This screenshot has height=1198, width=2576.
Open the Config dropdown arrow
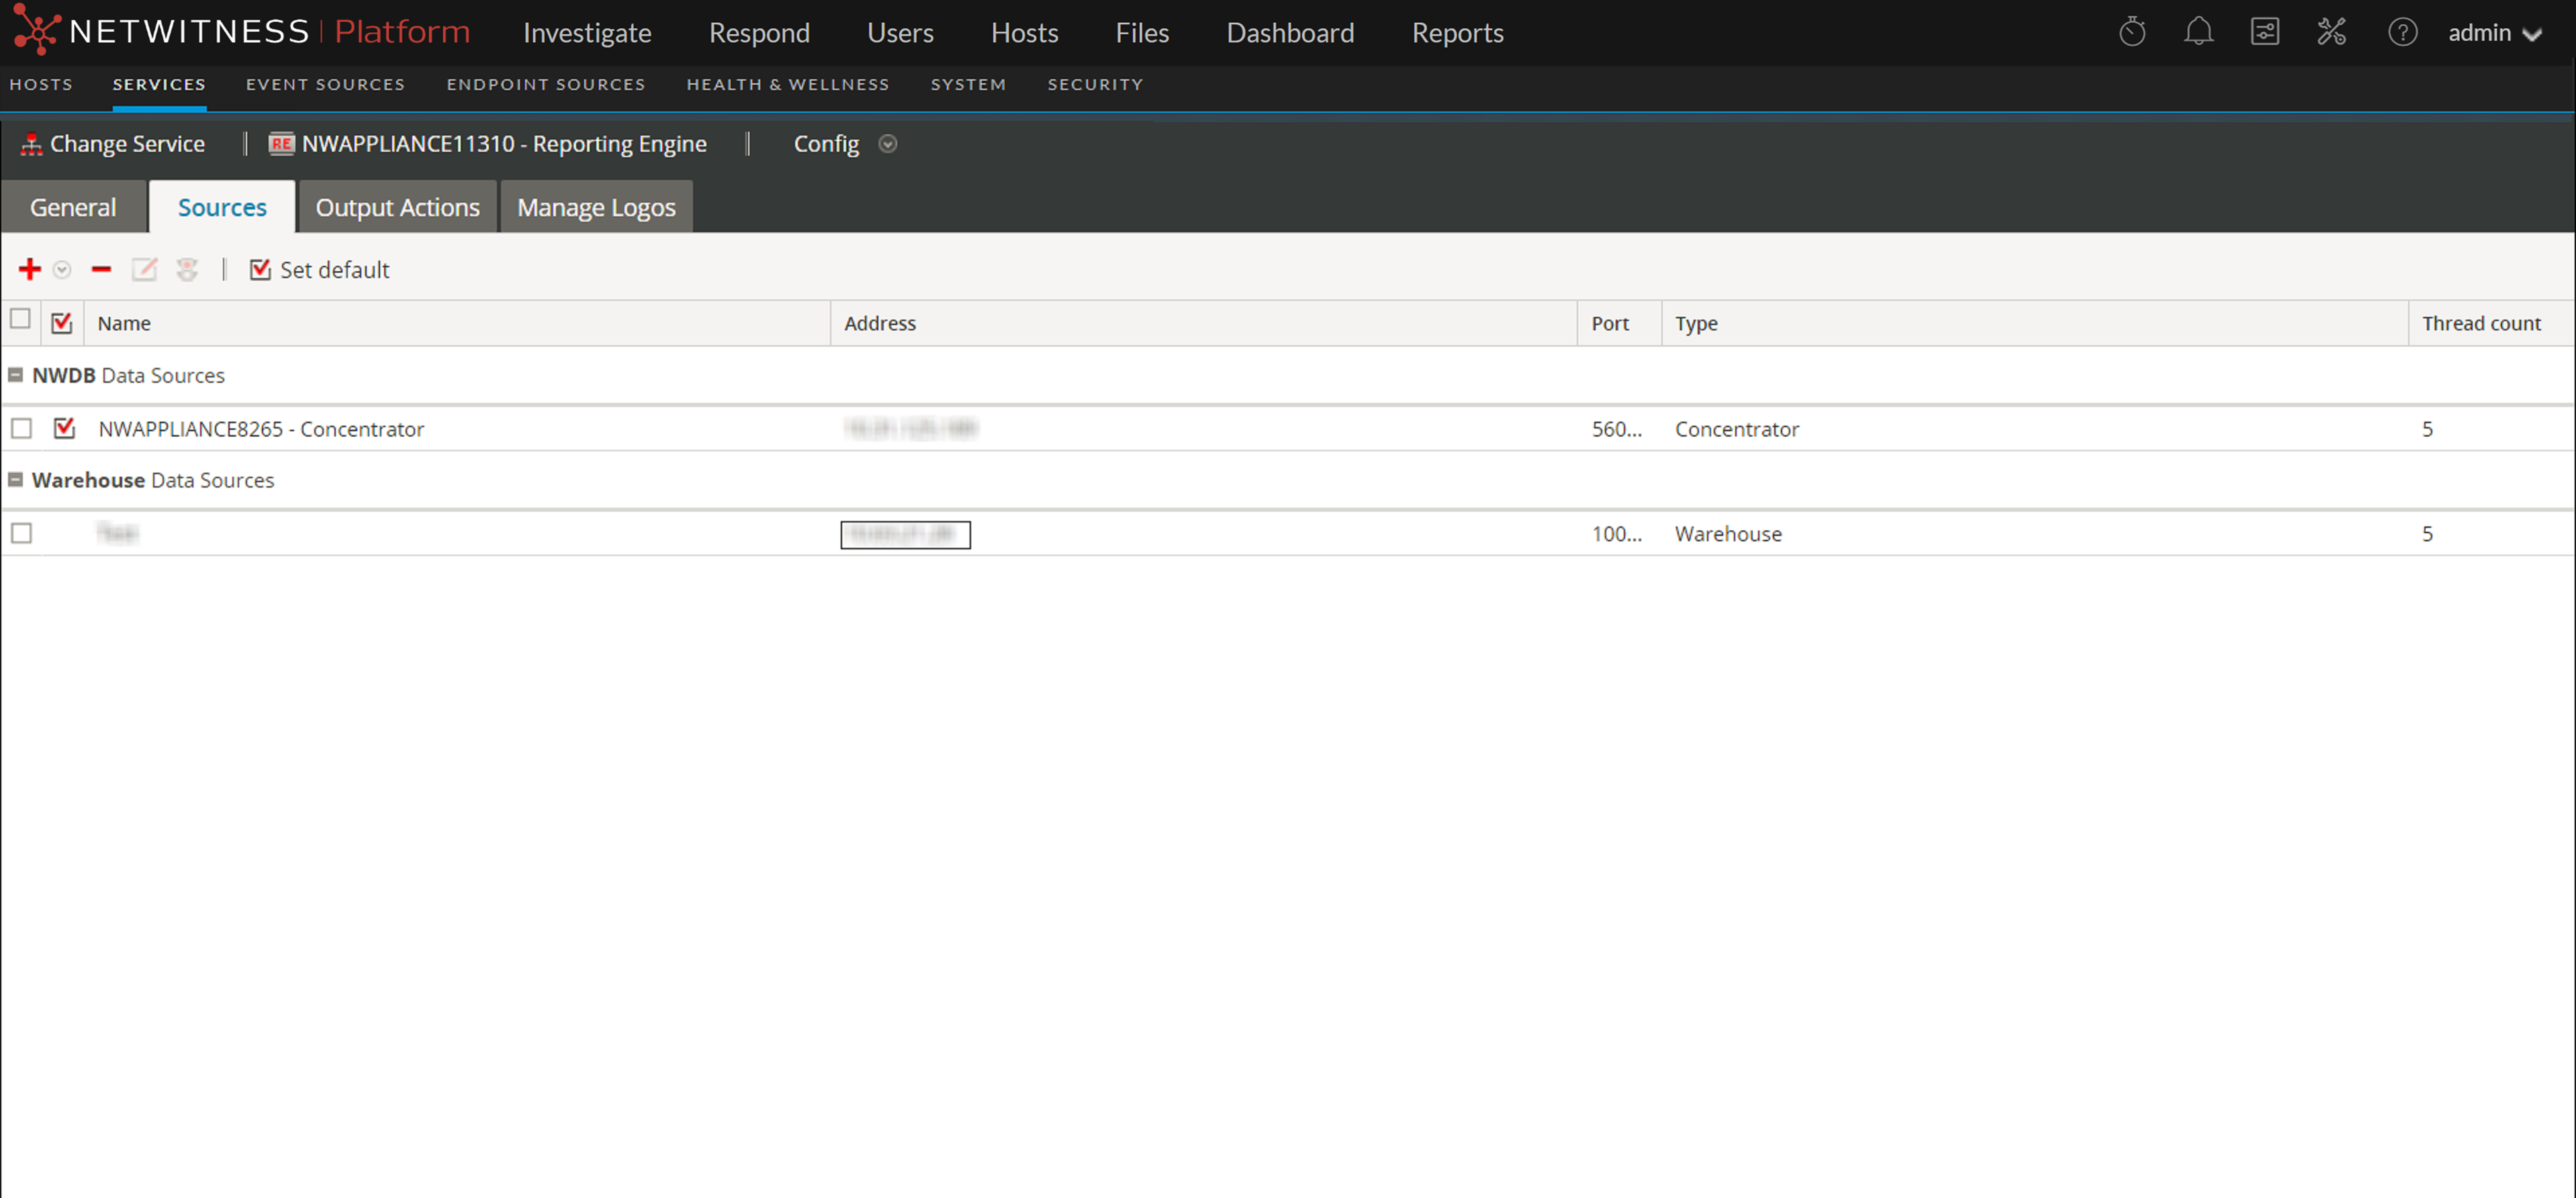click(x=887, y=144)
